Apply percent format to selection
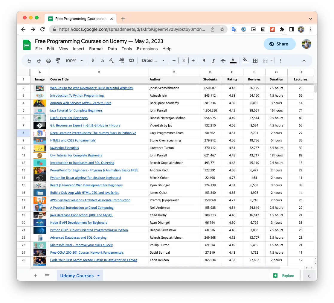This screenshot has width=334, height=303. pyautogui.click(x=102, y=60)
